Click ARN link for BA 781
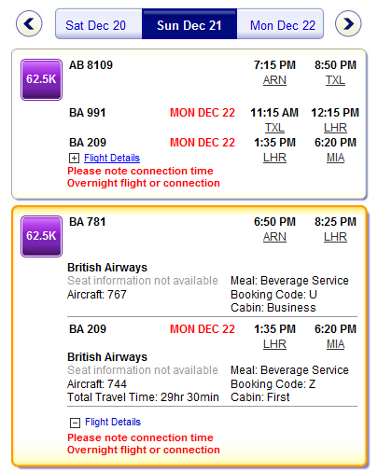Image resolution: width=378 pixels, height=472 pixels. tap(274, 237)
